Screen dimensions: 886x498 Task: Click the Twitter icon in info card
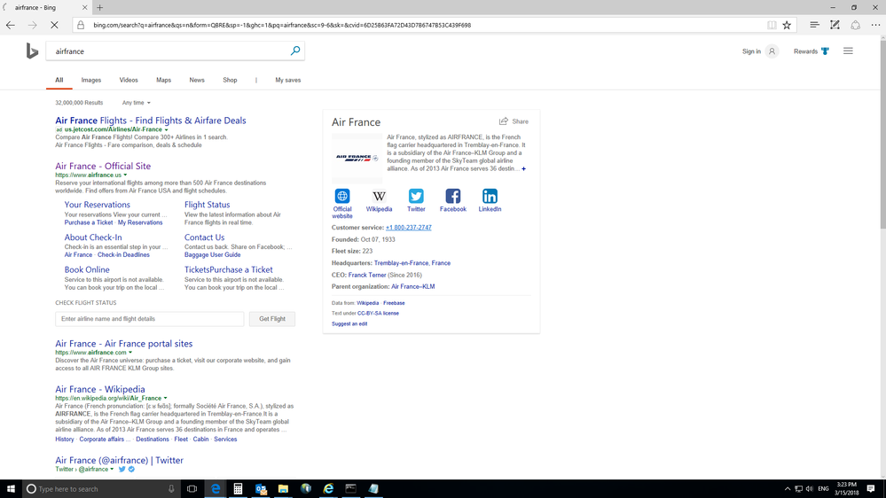coord(416,197)
